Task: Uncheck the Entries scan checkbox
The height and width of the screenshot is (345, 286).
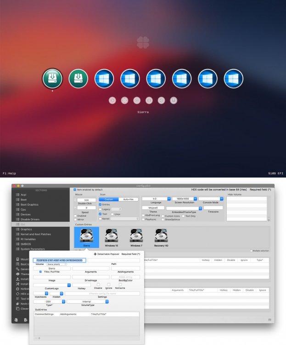Action: [x=100, y=205]
